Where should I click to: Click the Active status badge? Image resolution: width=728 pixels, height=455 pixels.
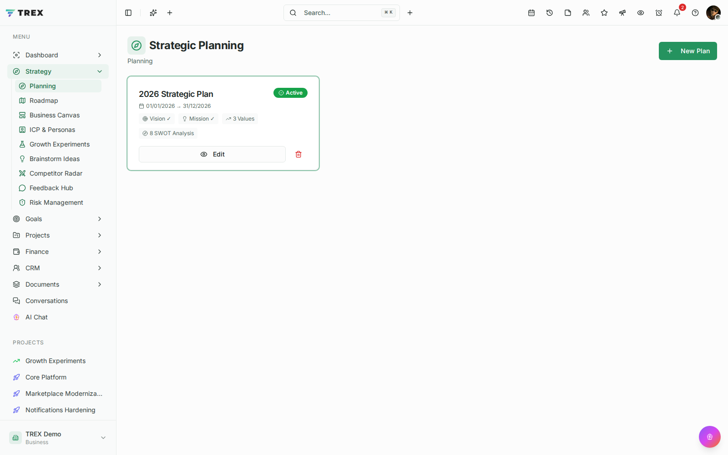coord(290,93)
